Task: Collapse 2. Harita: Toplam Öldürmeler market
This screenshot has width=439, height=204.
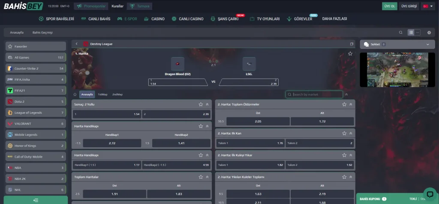Action: click(351, 104)
